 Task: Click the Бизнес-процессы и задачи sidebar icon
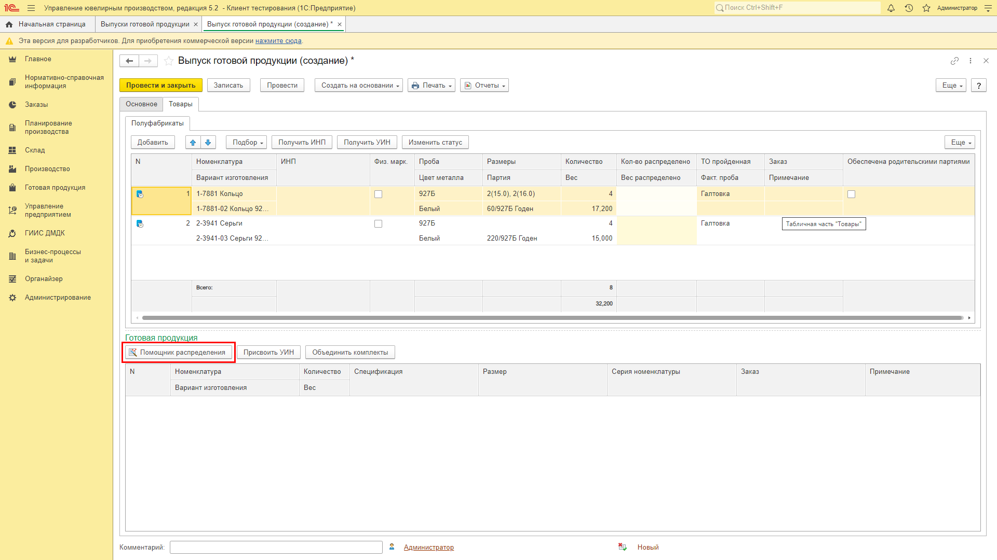(x=12, y=256)
